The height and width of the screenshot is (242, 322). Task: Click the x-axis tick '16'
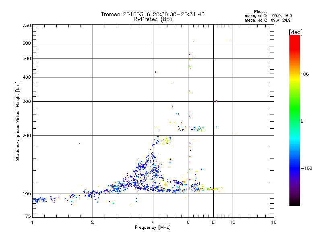(x=274, y=222)
